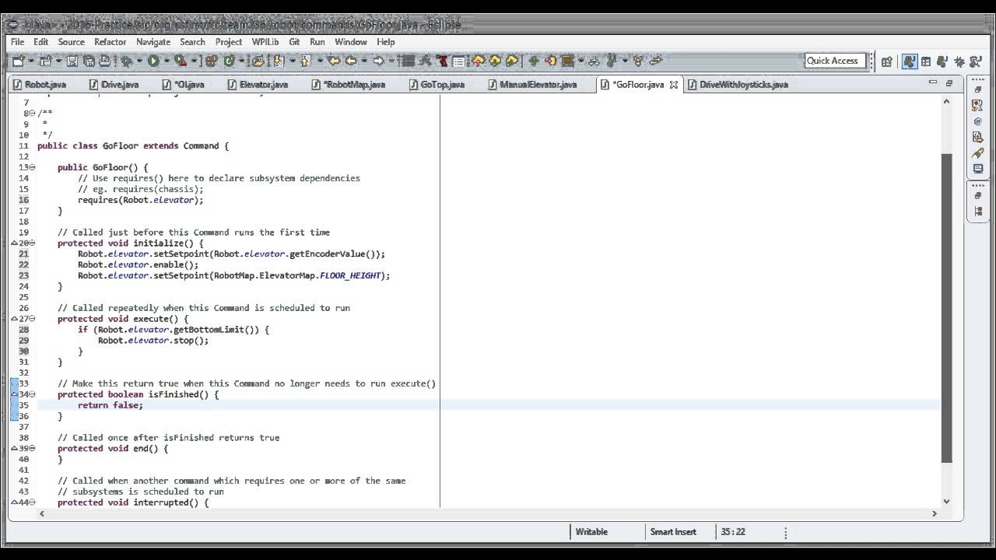Click the Save toolbar icon
The width and height of the screenshot is (996, 560).
click(x=72, y=61)
